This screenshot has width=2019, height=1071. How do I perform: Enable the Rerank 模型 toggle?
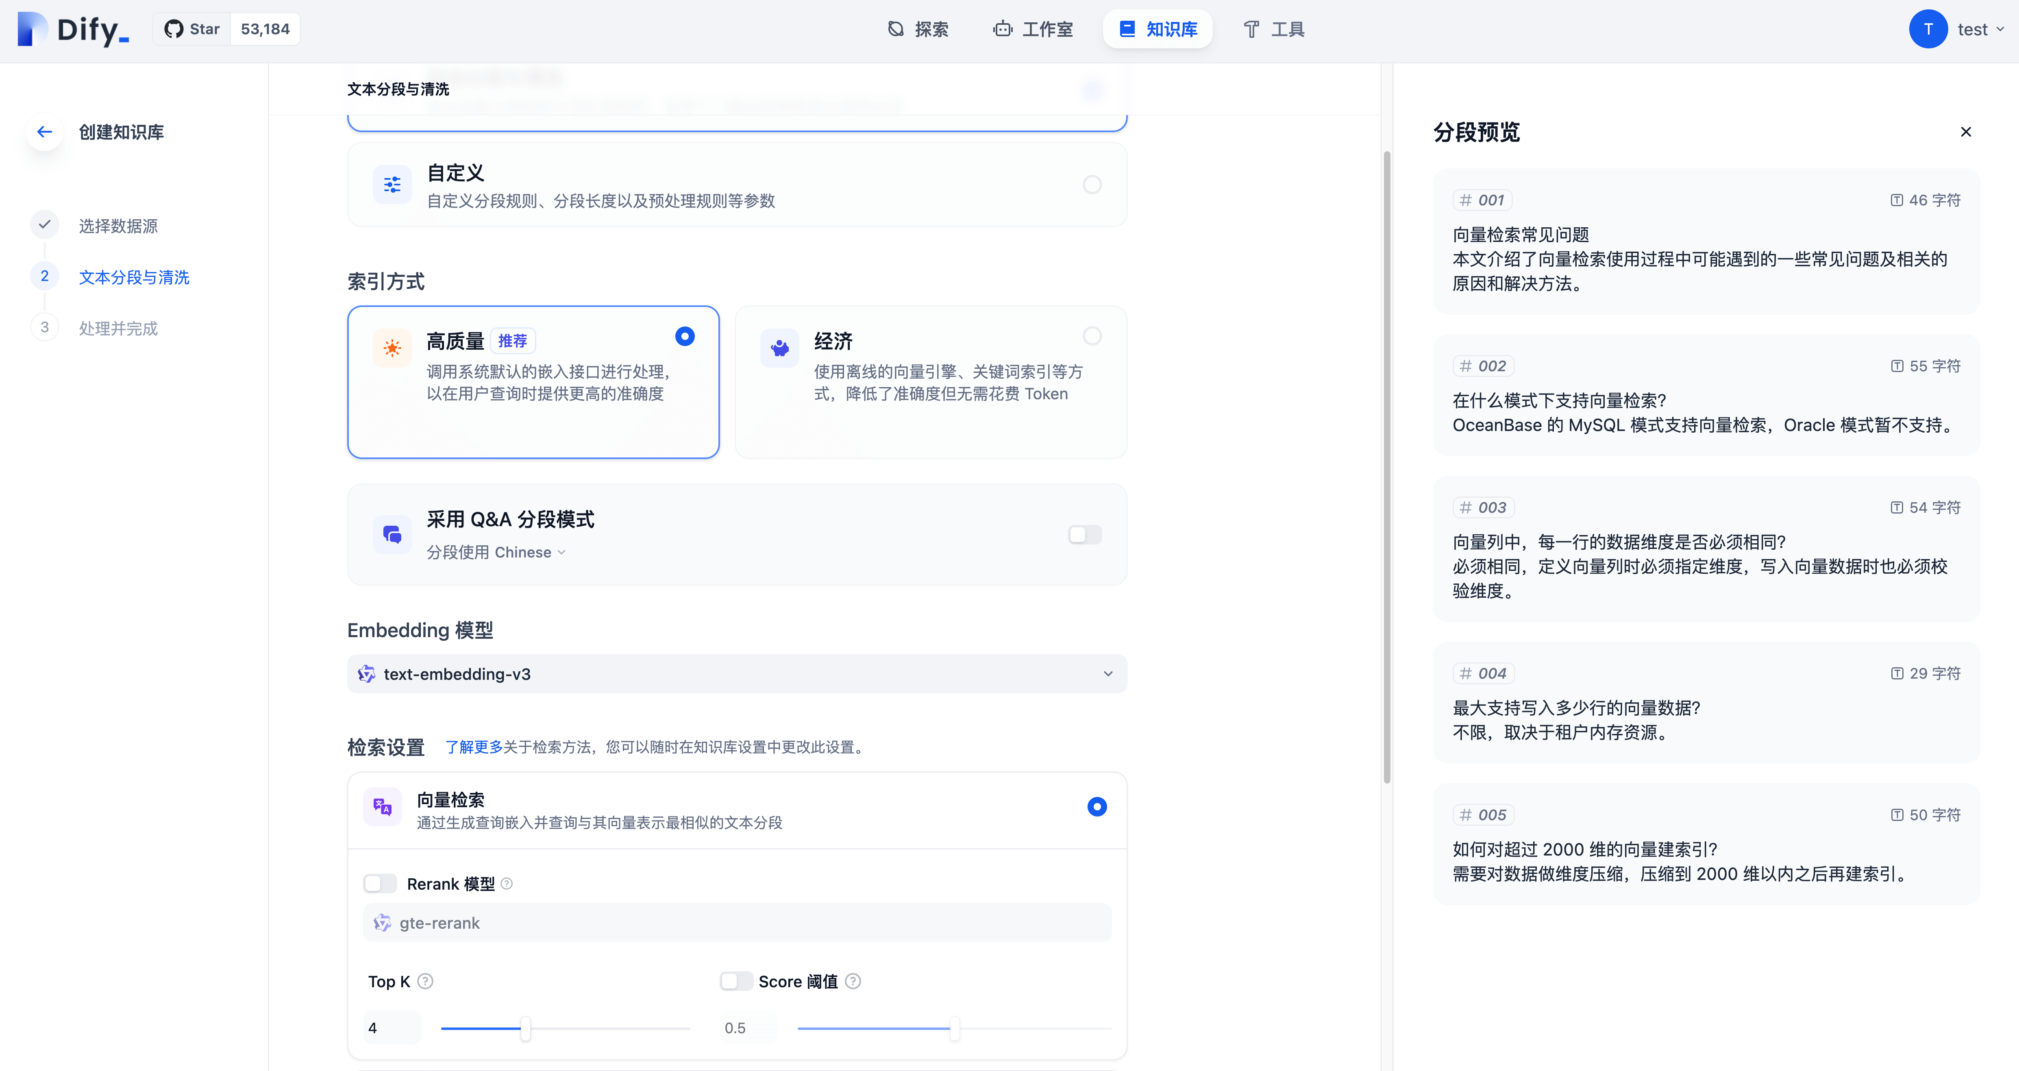pyautogui.click(x=379, y=884)
